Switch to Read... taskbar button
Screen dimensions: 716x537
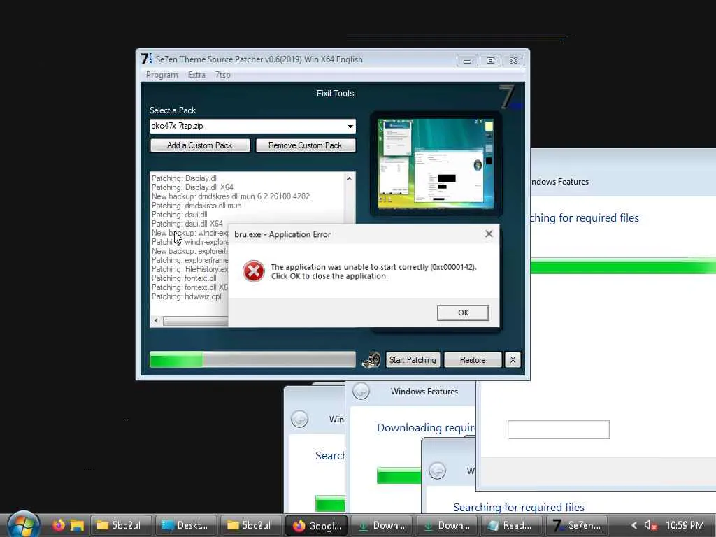click(x=511, y=525)
